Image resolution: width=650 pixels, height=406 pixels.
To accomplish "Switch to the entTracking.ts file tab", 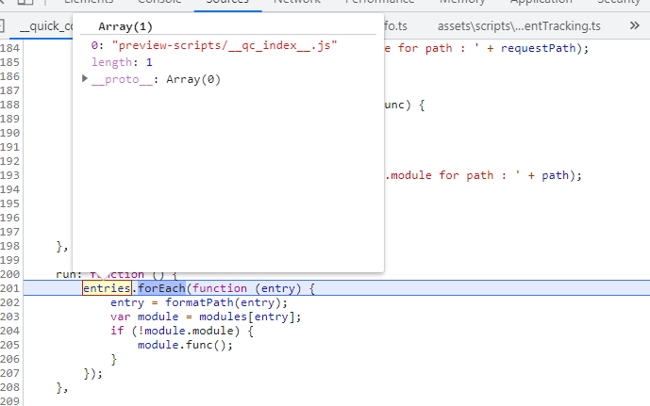I will point(519,26).
